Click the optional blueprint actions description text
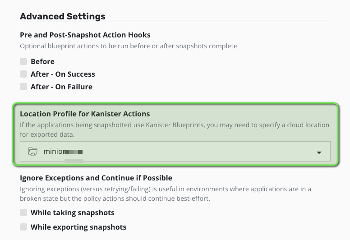Viewport: 350px width, 240px height. click(129, 46)
